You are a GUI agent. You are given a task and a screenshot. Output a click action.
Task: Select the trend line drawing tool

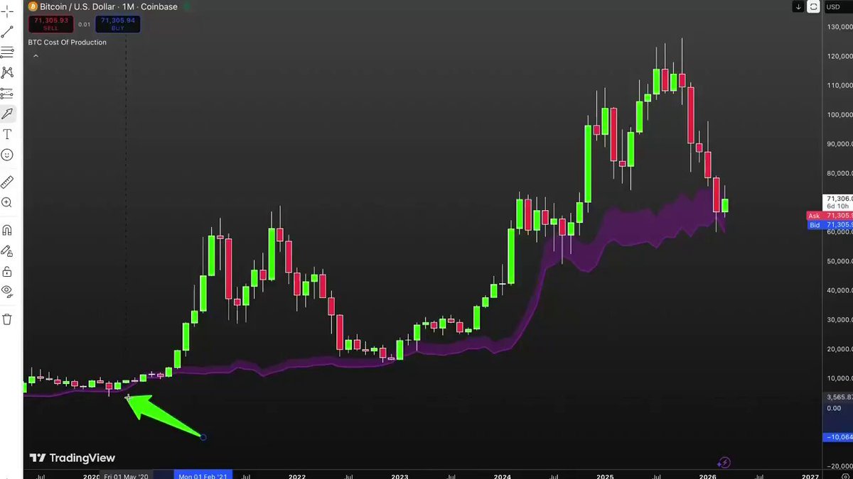point(7,32)
